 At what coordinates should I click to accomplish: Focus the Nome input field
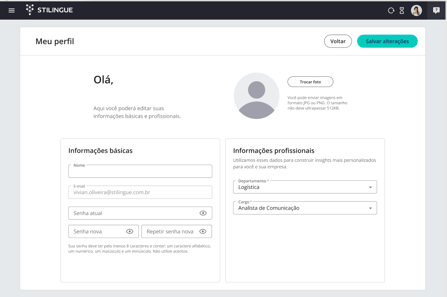coord(140,172)
